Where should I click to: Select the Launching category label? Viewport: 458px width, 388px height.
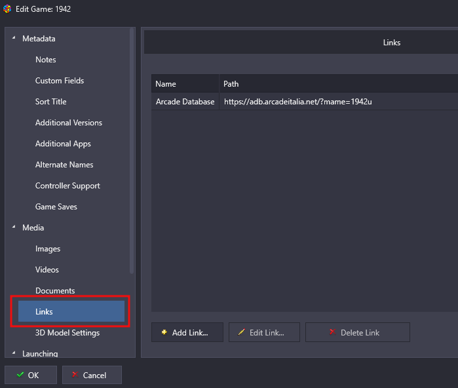tap(41, 353)
